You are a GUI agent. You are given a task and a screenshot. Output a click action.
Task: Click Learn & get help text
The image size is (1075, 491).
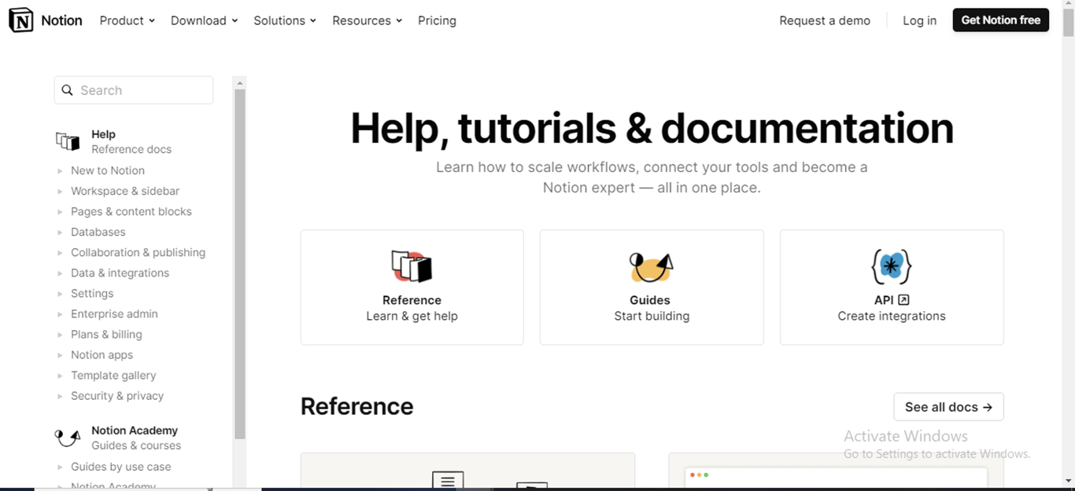(412, 316)
